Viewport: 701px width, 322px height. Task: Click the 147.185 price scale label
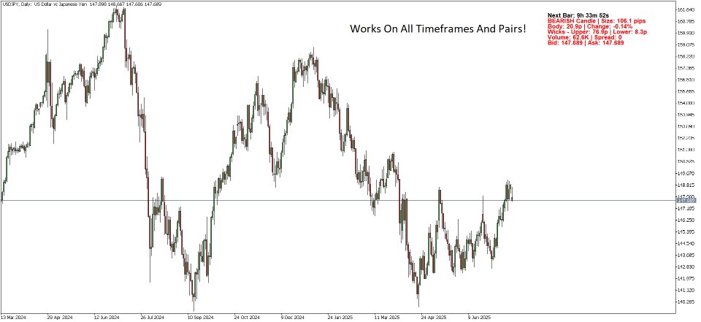686,208
